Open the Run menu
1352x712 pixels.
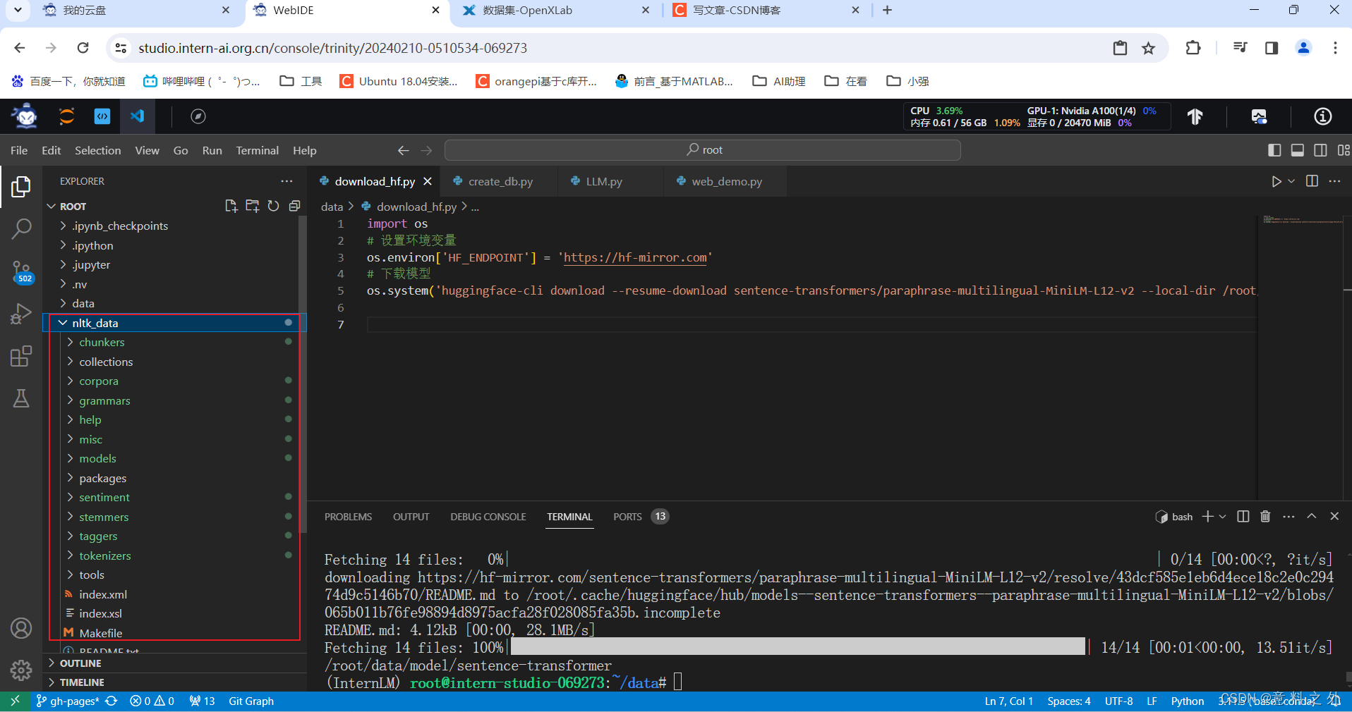(x=212, y=150)
